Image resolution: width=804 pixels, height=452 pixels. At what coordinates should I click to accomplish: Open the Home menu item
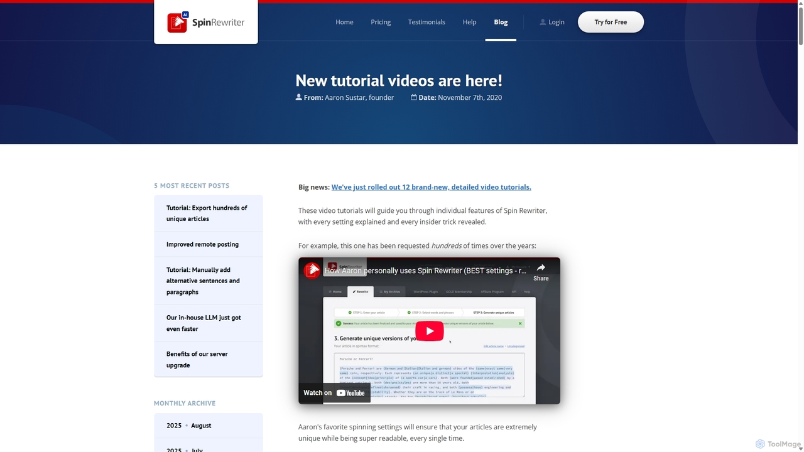[344, 22]
